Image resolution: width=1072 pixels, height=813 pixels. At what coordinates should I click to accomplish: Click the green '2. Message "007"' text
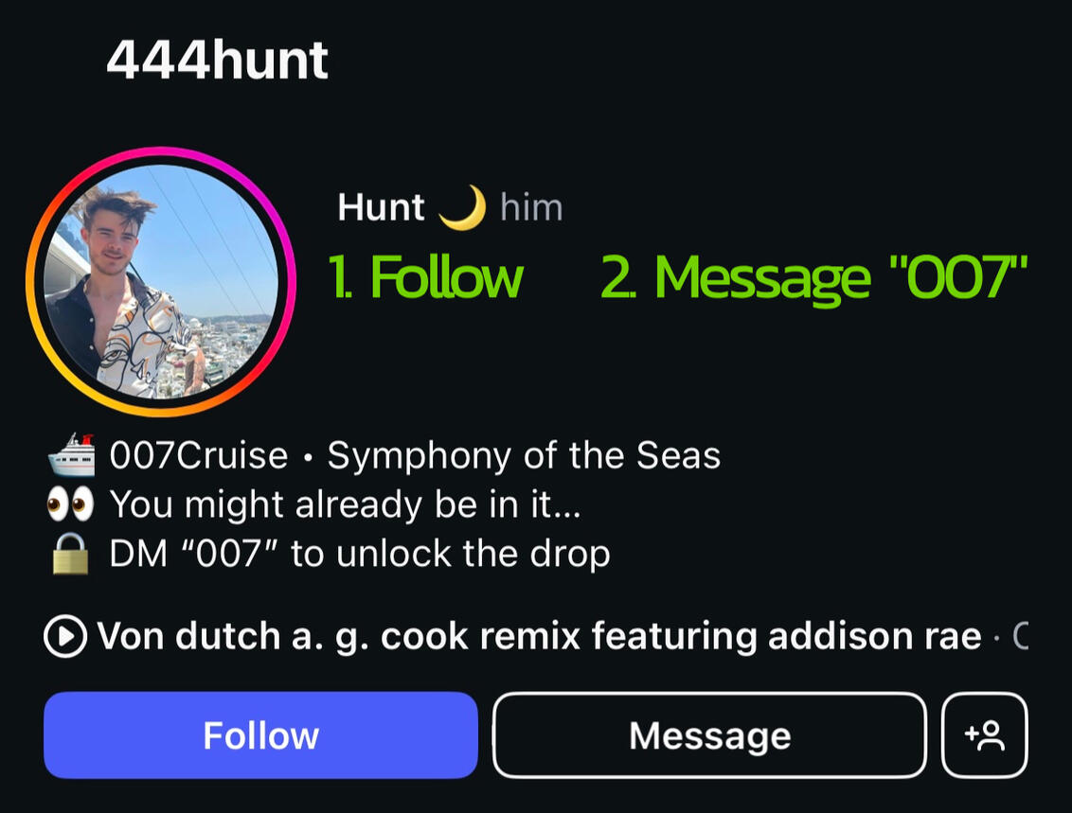click(x=813, y=278)
